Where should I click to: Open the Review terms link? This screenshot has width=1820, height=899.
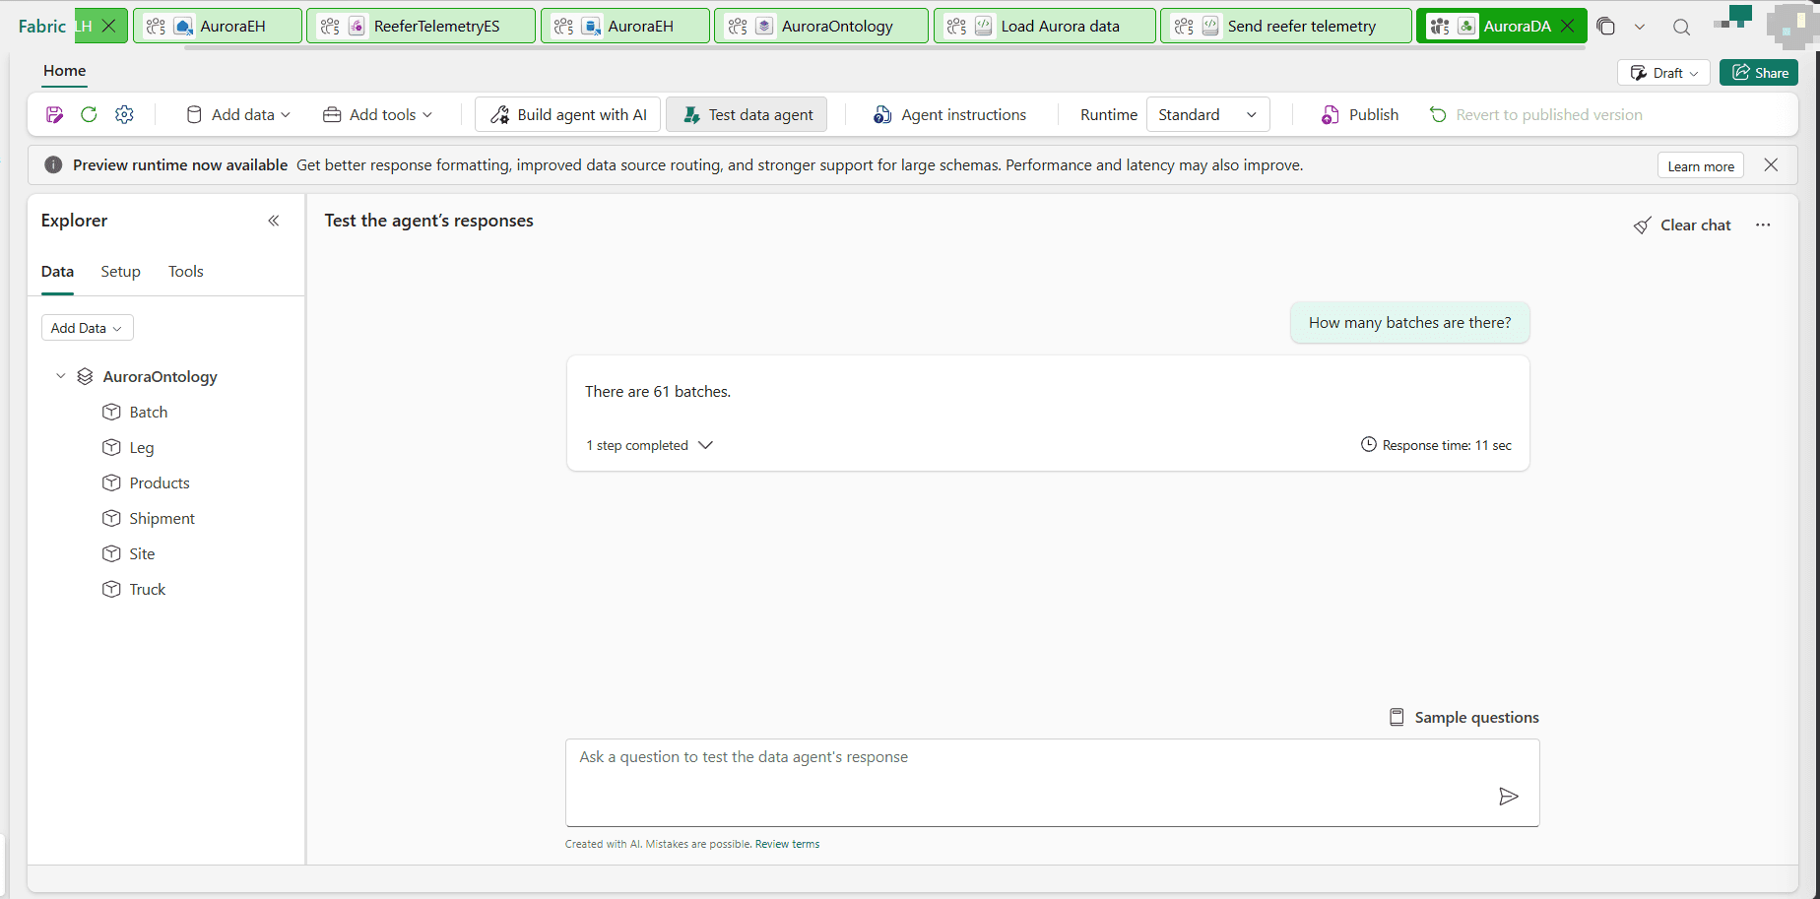tap(787, 844)
